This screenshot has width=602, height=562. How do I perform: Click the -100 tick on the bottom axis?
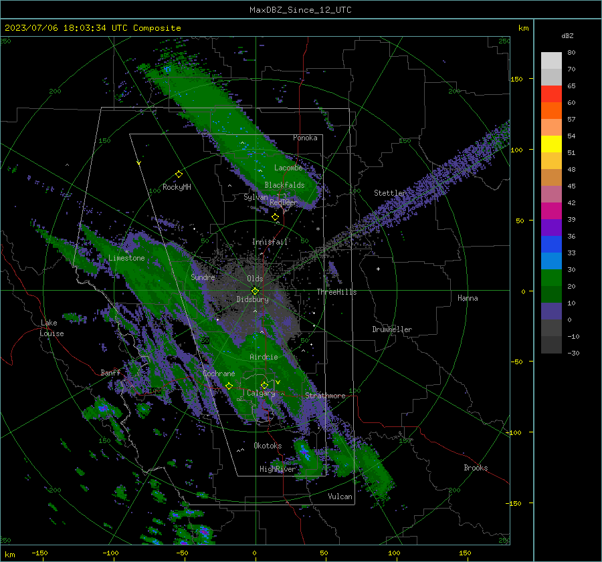tap(110, 553)
